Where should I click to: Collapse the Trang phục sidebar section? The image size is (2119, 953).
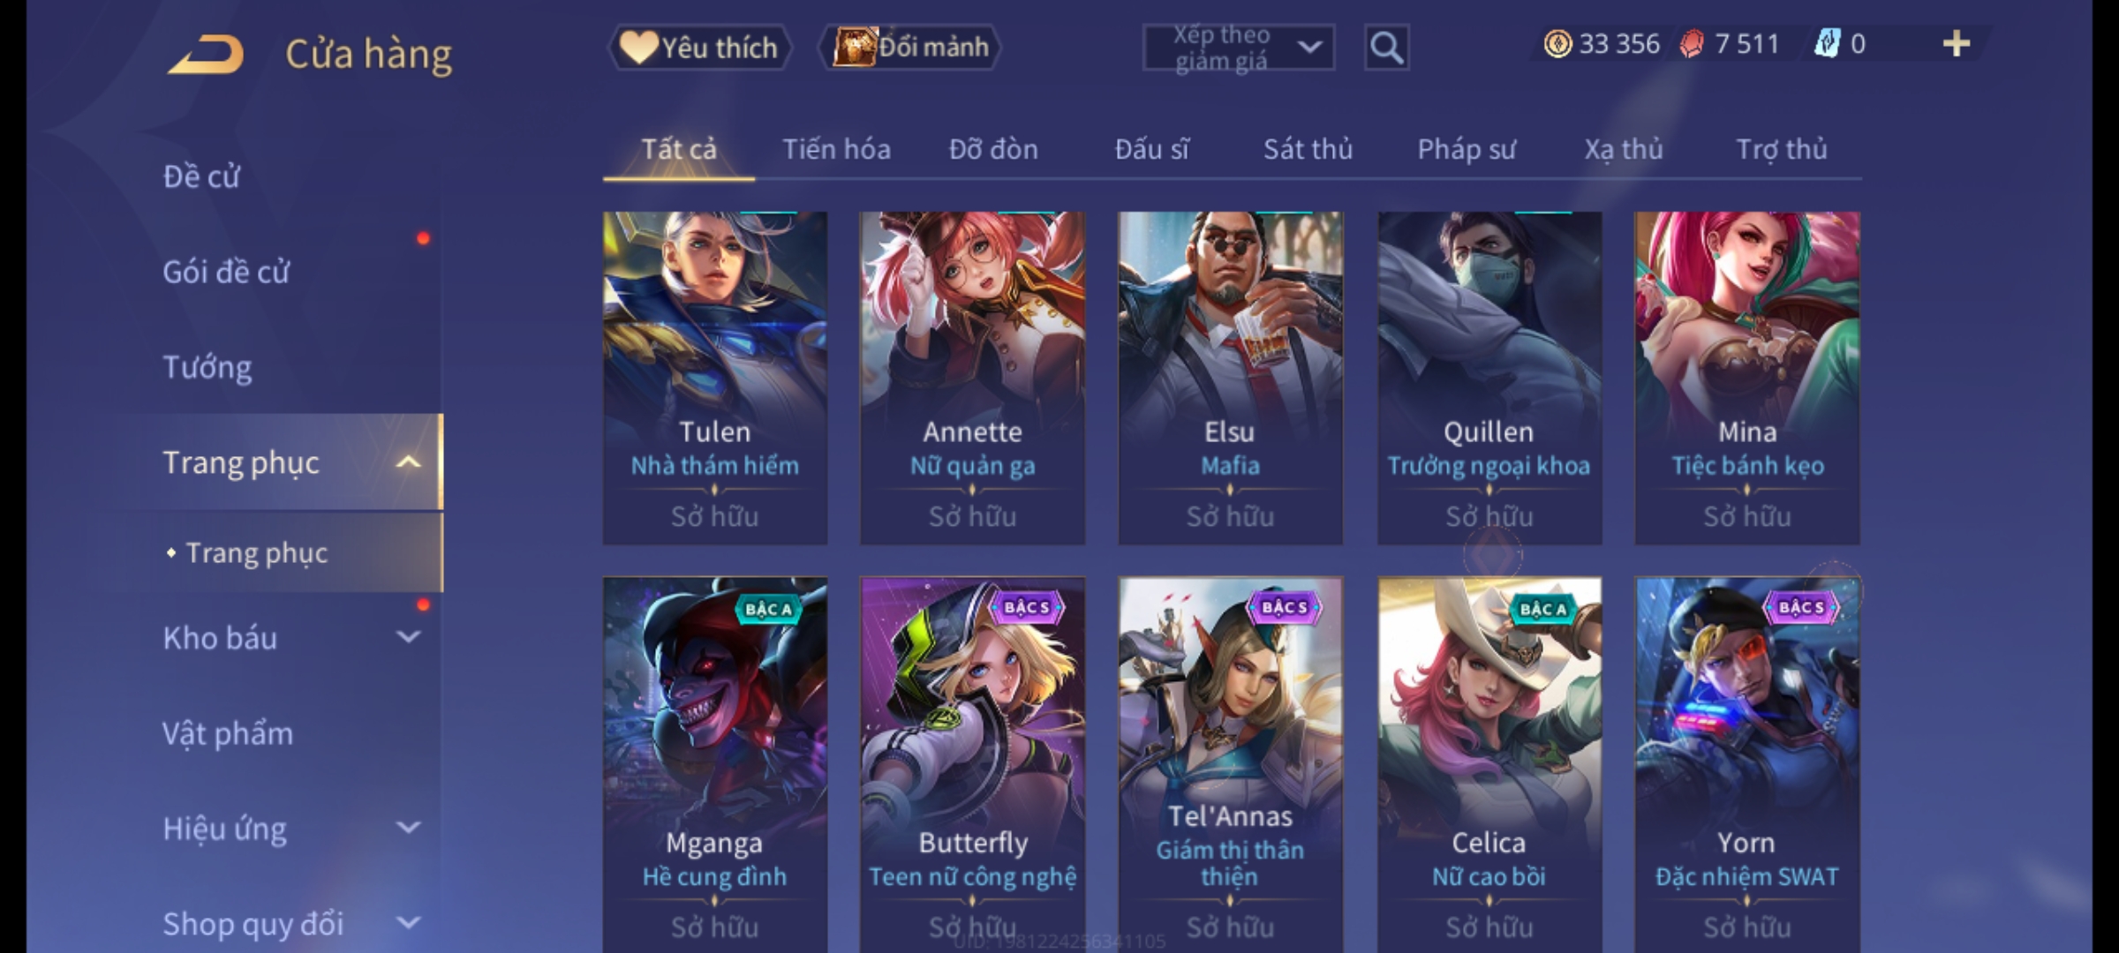tap(408, 462)
